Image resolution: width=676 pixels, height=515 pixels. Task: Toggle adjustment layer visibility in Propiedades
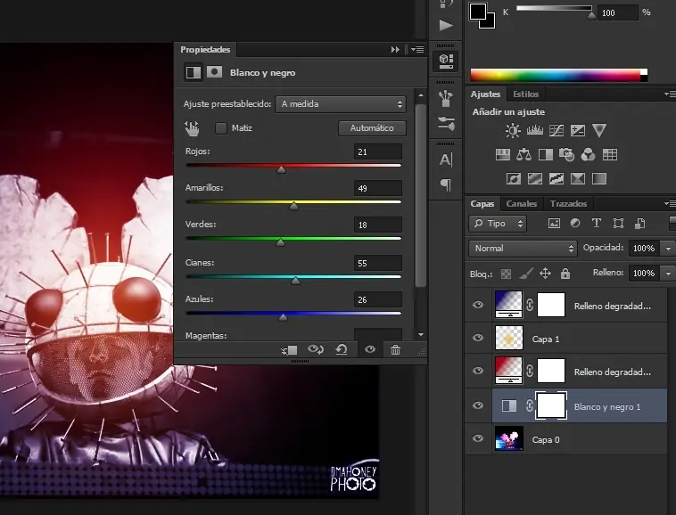370,349
